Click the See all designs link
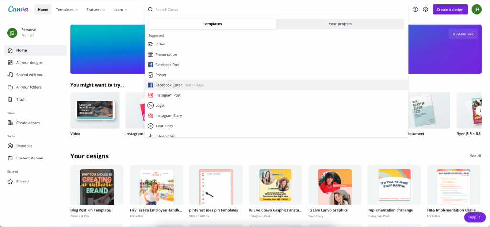 tap(476, 156)
